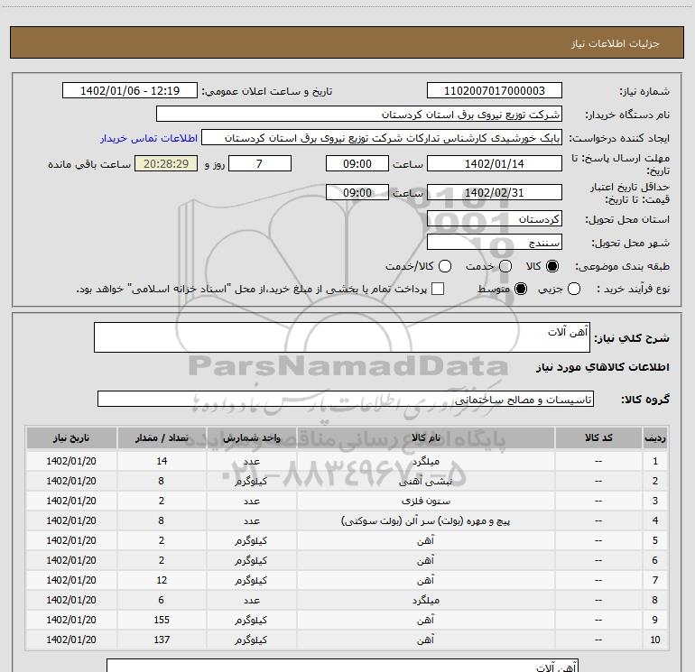Click the نام کالا column header
The height and width of the screenshot is (672, 695).
pos(426,437)
